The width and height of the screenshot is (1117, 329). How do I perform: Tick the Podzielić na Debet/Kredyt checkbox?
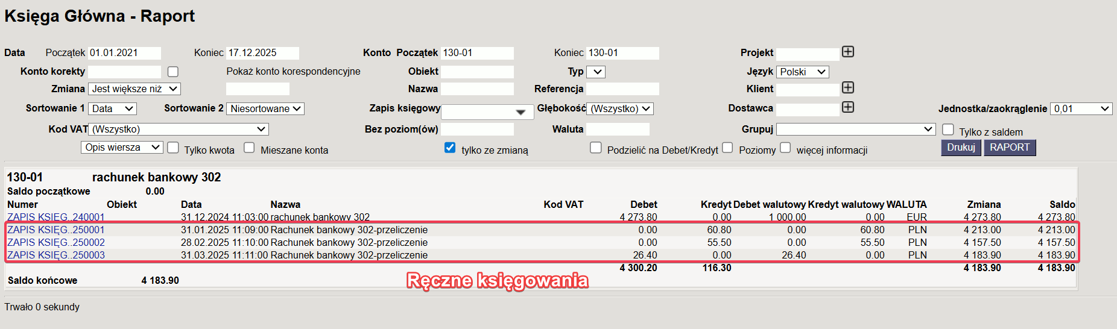[x=596, y=148]
